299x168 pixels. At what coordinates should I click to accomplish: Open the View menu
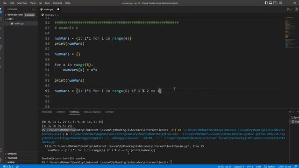click(x=33, y=3)
